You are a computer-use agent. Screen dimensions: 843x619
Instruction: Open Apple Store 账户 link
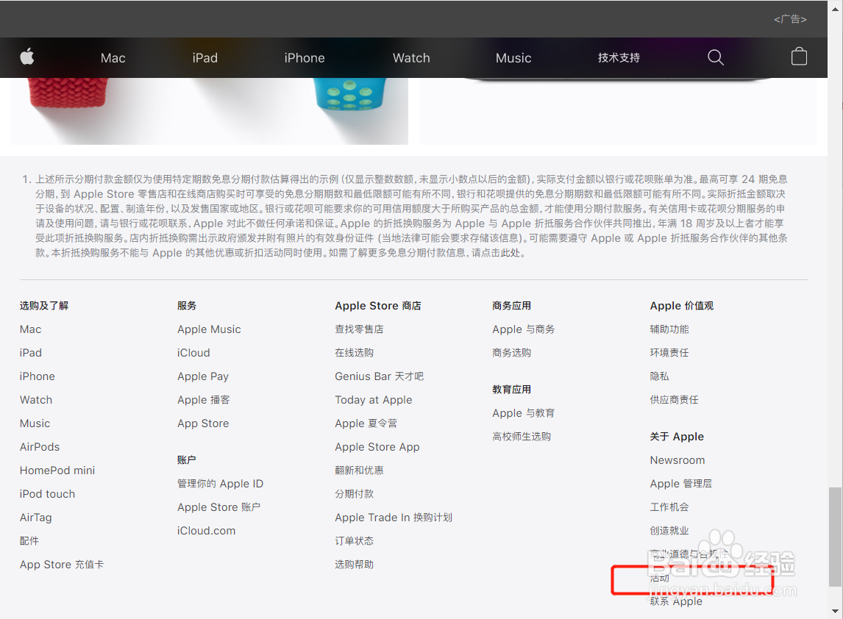point(218,508)
